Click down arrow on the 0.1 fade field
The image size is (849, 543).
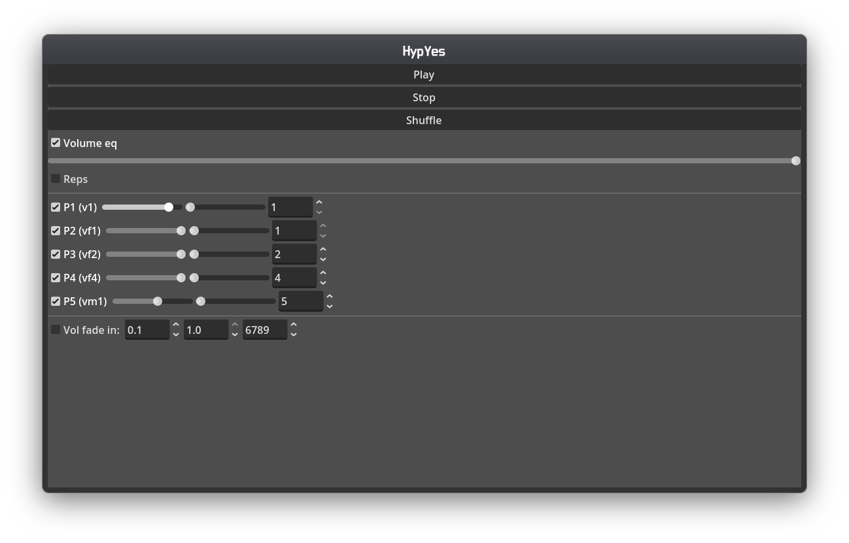pos(176,335)
